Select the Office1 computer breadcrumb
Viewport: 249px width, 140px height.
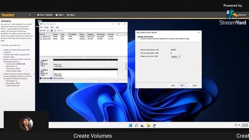(71, 15)
